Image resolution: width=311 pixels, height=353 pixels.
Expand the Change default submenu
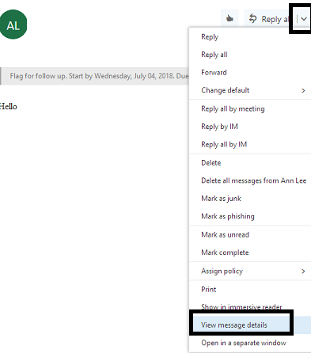(250, 90)
